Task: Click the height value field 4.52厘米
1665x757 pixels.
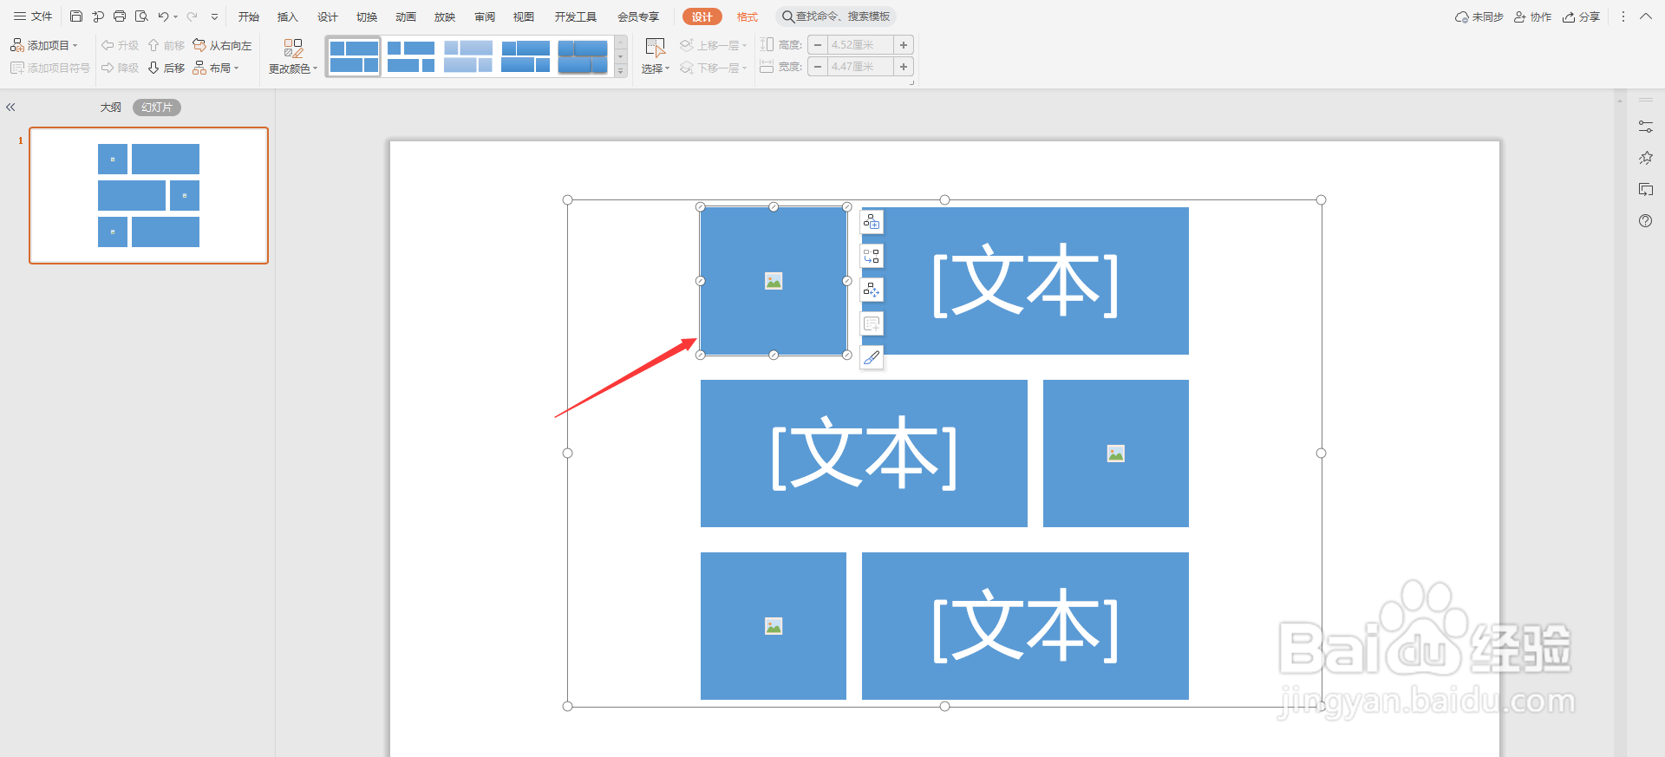Action: coord(860,45)
